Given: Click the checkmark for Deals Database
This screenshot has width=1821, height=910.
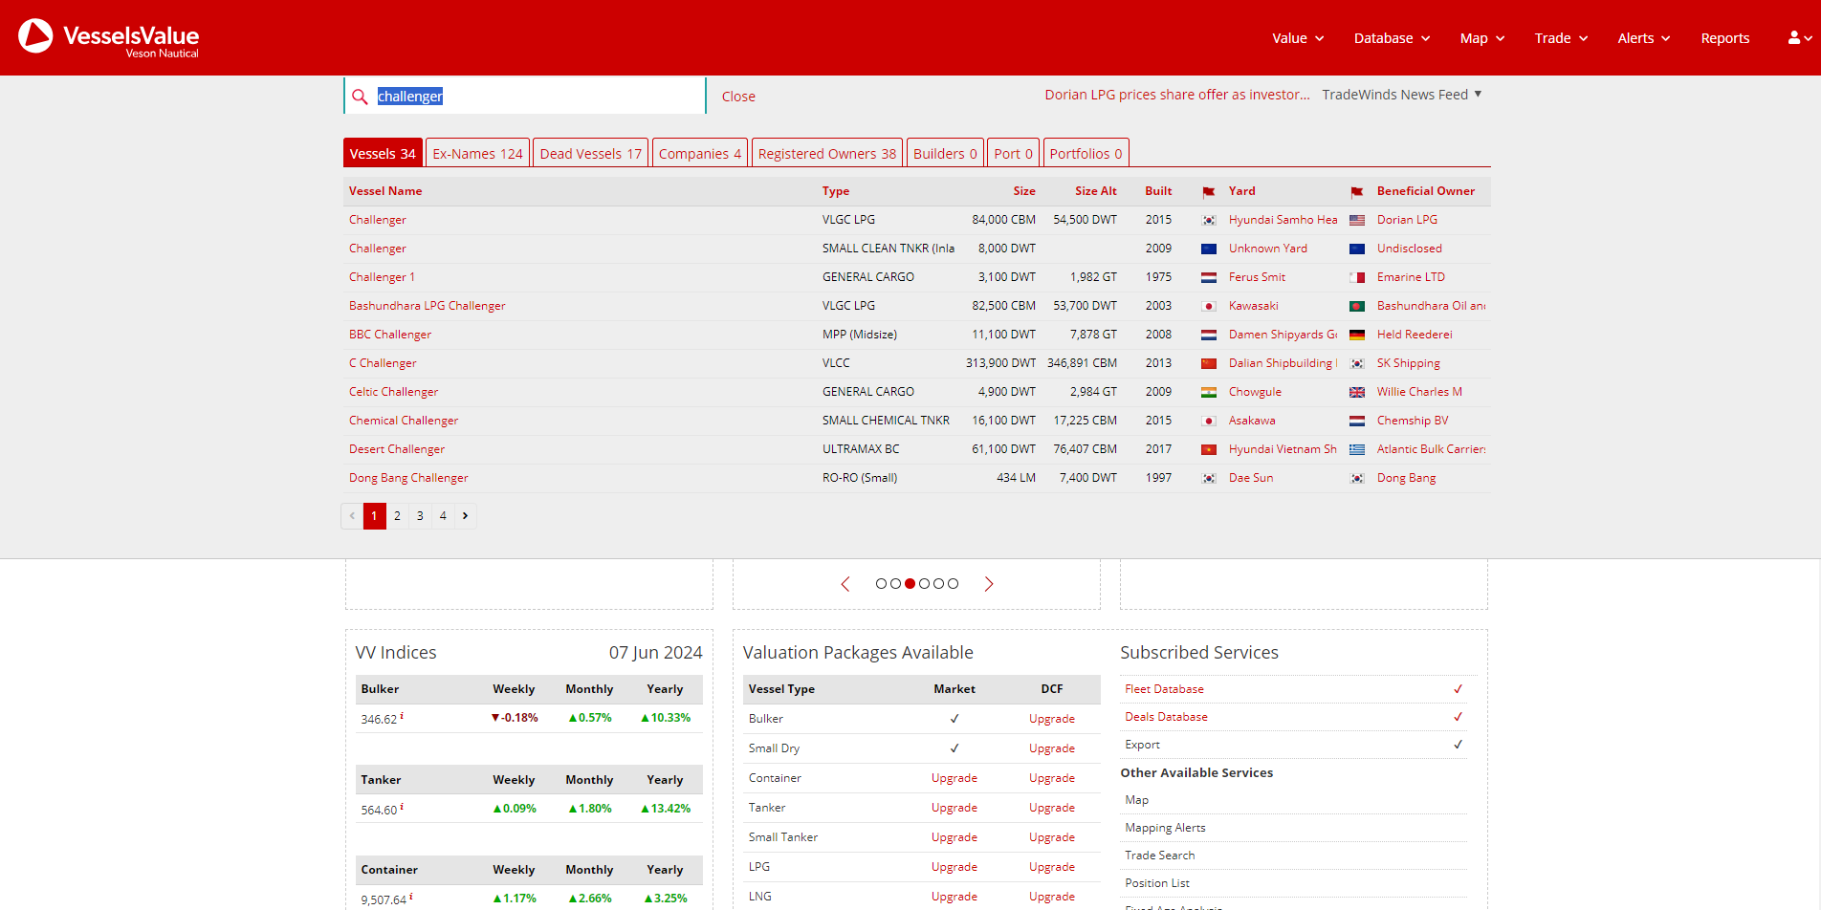Looking at the screenshot, I should click(x=1458, y=717).
